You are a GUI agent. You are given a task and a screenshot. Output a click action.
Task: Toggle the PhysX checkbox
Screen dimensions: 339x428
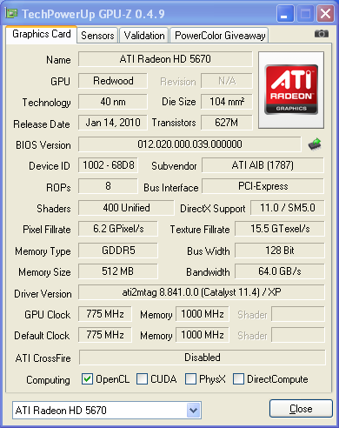pos(190,379)
